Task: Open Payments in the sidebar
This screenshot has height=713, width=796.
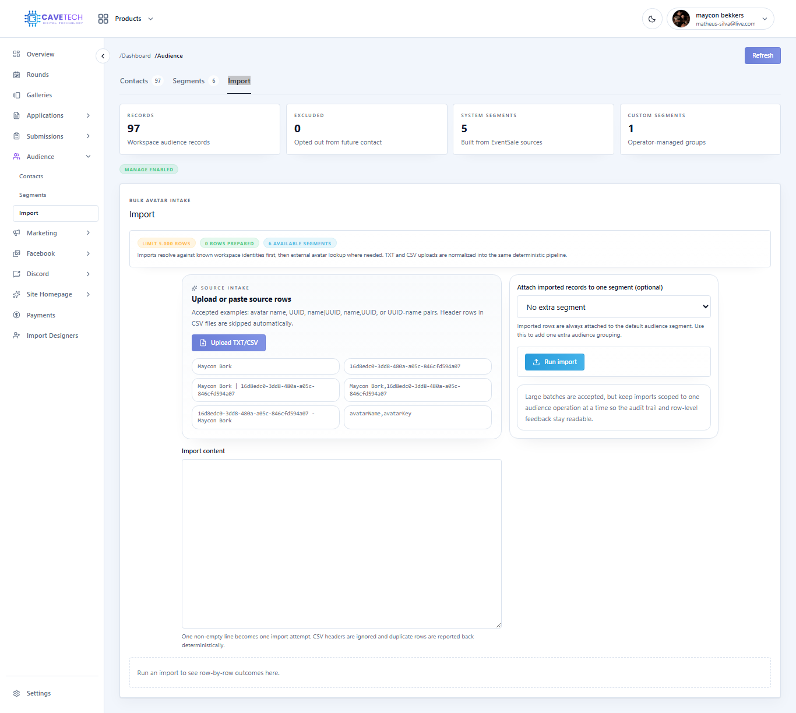Action: point(52,315)
